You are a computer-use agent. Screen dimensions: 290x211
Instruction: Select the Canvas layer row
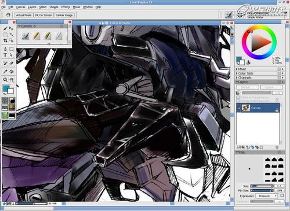click(x=258, y=108)
